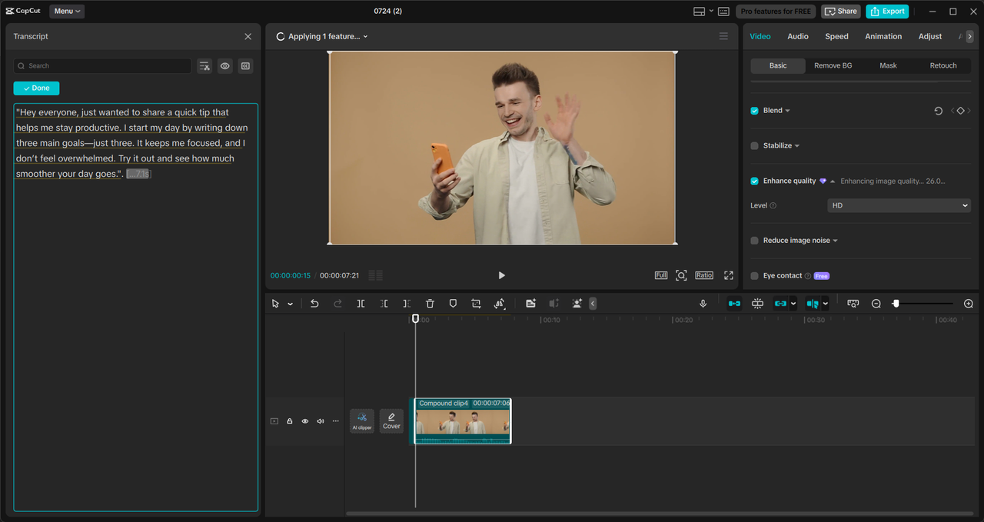Open the HD level dropdown
The width and height of the screenshot is (984, 522).
(x=898, y=205)
